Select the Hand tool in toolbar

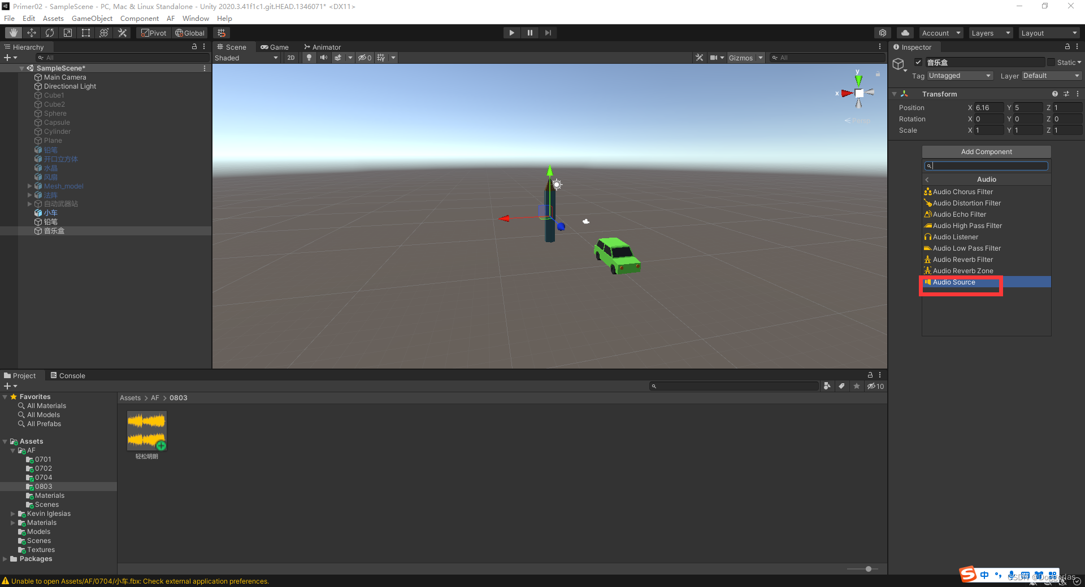tap(14, 33)
